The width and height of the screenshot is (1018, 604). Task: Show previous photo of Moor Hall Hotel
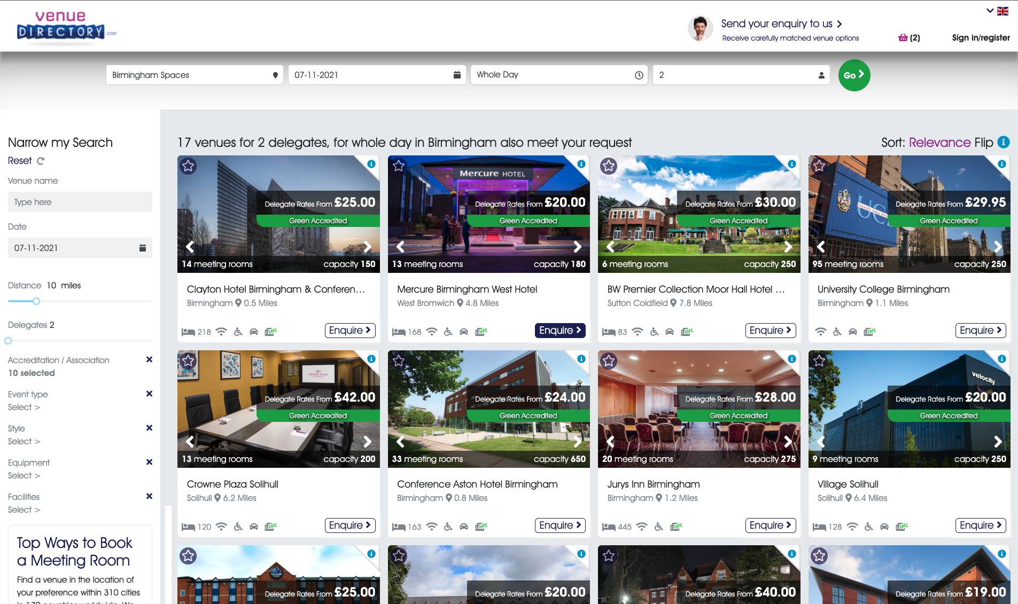(x=610, y=247)
